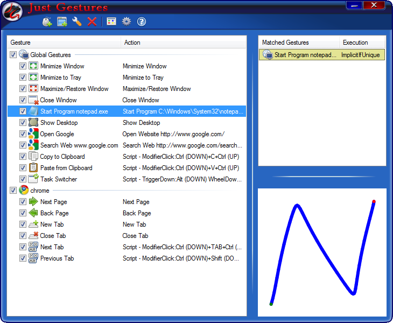Select the Search Web www.google.com gesture name
Screen dimensions: 393x323
(79, 145)
